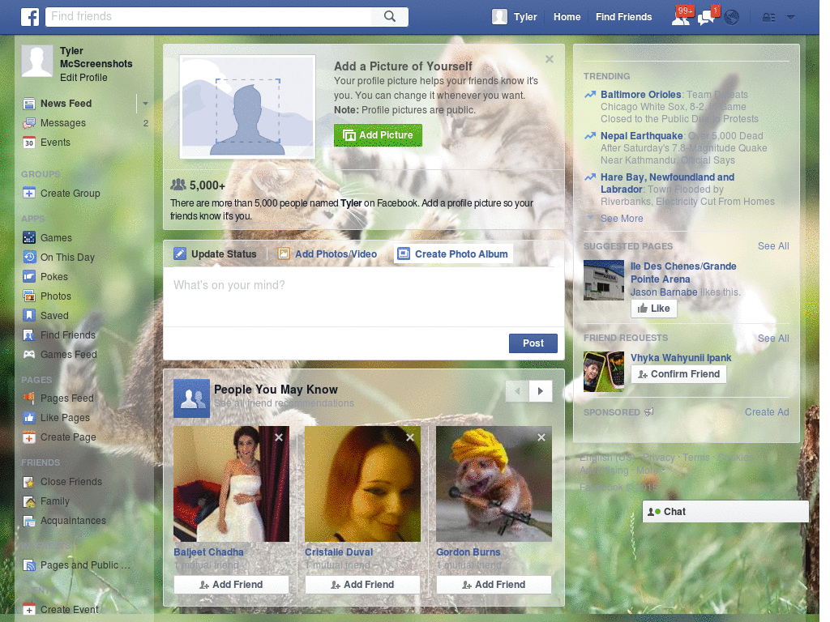
Task: Click the Find friends search field
Action: [209, 16]
